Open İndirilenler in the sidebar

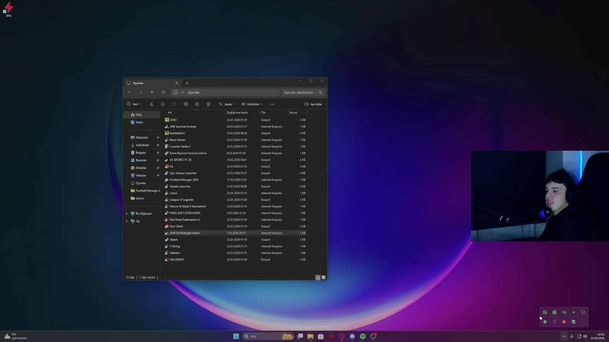click(x=142, y=145)
